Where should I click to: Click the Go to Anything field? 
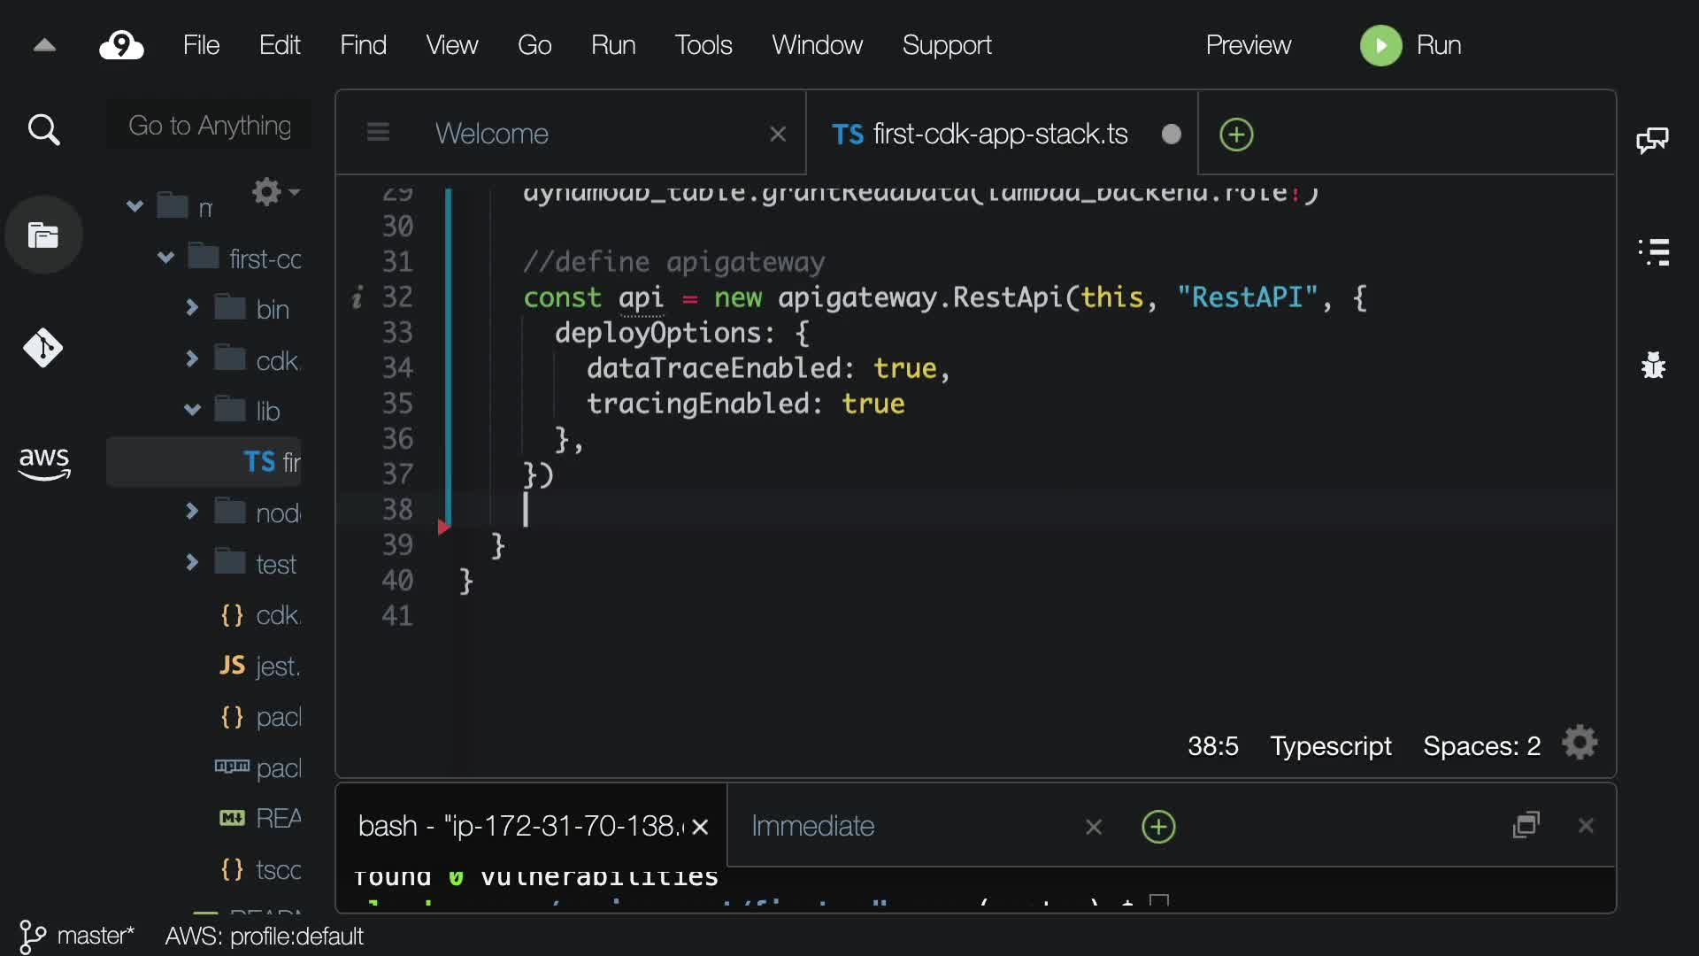tap(210, 126)
